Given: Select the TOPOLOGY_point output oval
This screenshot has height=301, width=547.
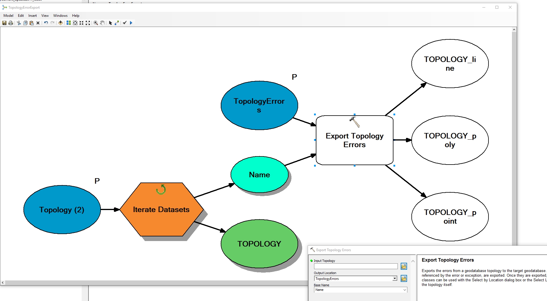Looking at the screenshot, I should click(450, 217).
